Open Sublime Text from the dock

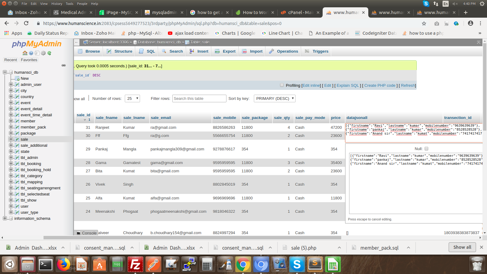315,264
